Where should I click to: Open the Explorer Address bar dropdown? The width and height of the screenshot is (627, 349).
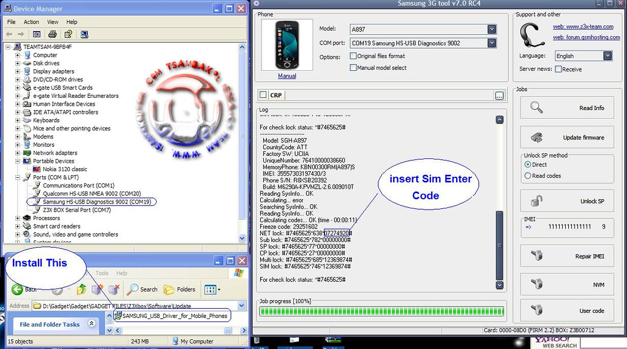(x=241, y=306)
